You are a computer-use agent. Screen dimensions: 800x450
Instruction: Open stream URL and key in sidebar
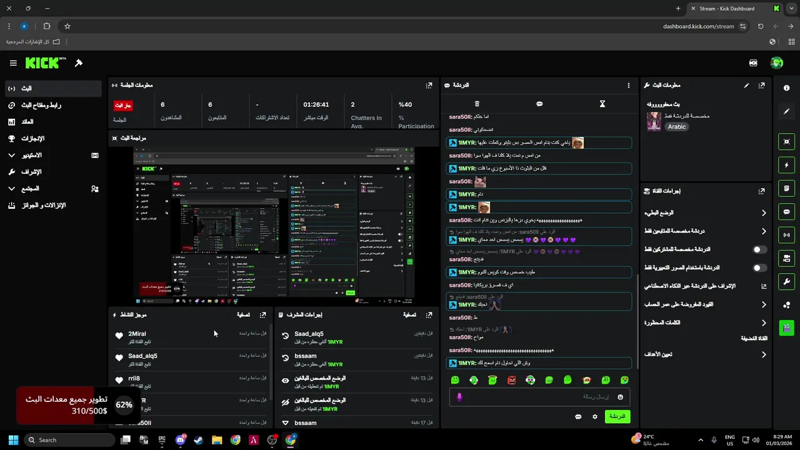pyautogui.click(x=53, y=105)
